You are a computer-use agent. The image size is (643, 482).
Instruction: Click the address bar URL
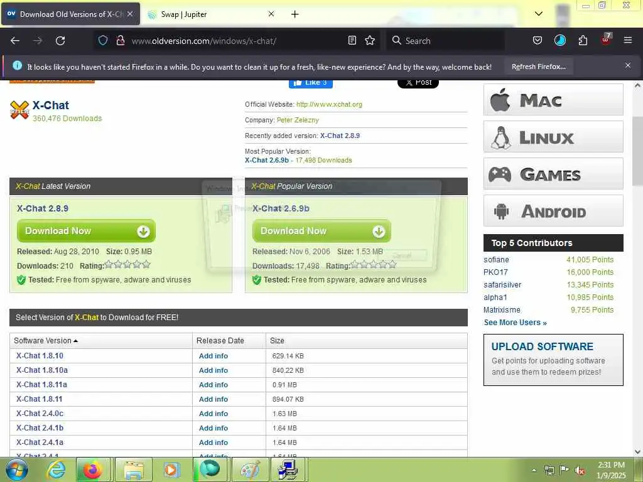pos(204,41)
